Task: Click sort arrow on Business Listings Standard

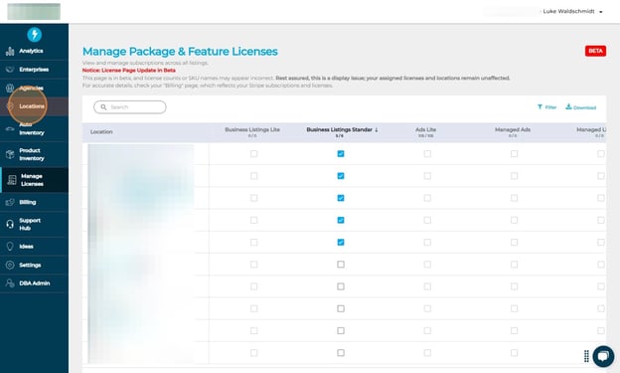Action: (x=377, y=130)
